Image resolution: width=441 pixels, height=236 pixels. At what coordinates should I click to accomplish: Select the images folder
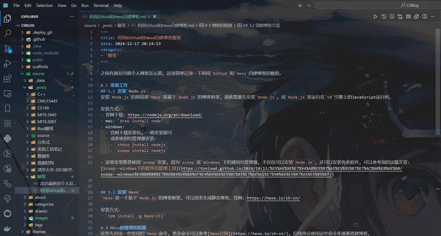(x=47, y=218)
